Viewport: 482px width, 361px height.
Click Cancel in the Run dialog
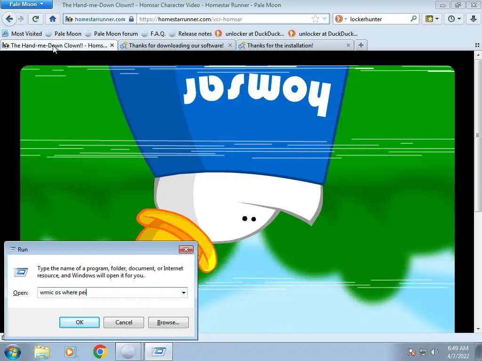pyautogui.click(x=124, y=322)
